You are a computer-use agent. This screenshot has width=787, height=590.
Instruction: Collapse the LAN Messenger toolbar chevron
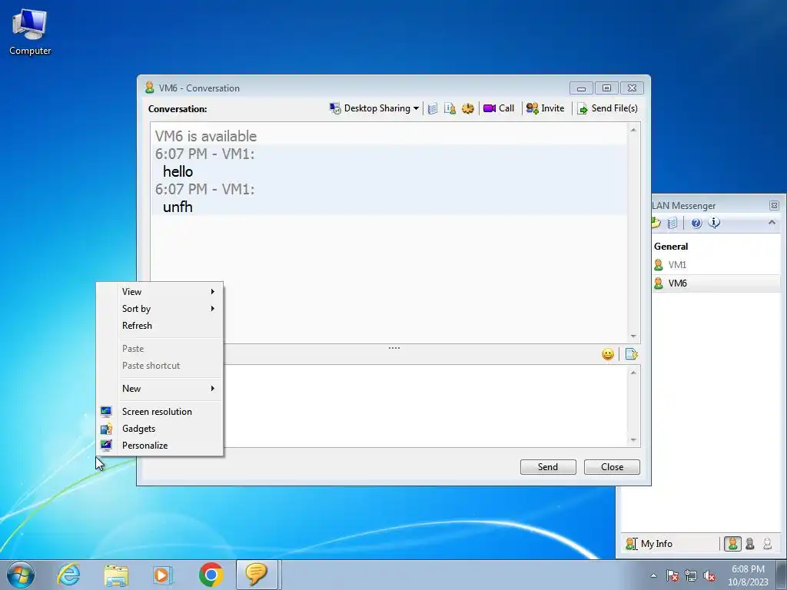pos(772,222)
